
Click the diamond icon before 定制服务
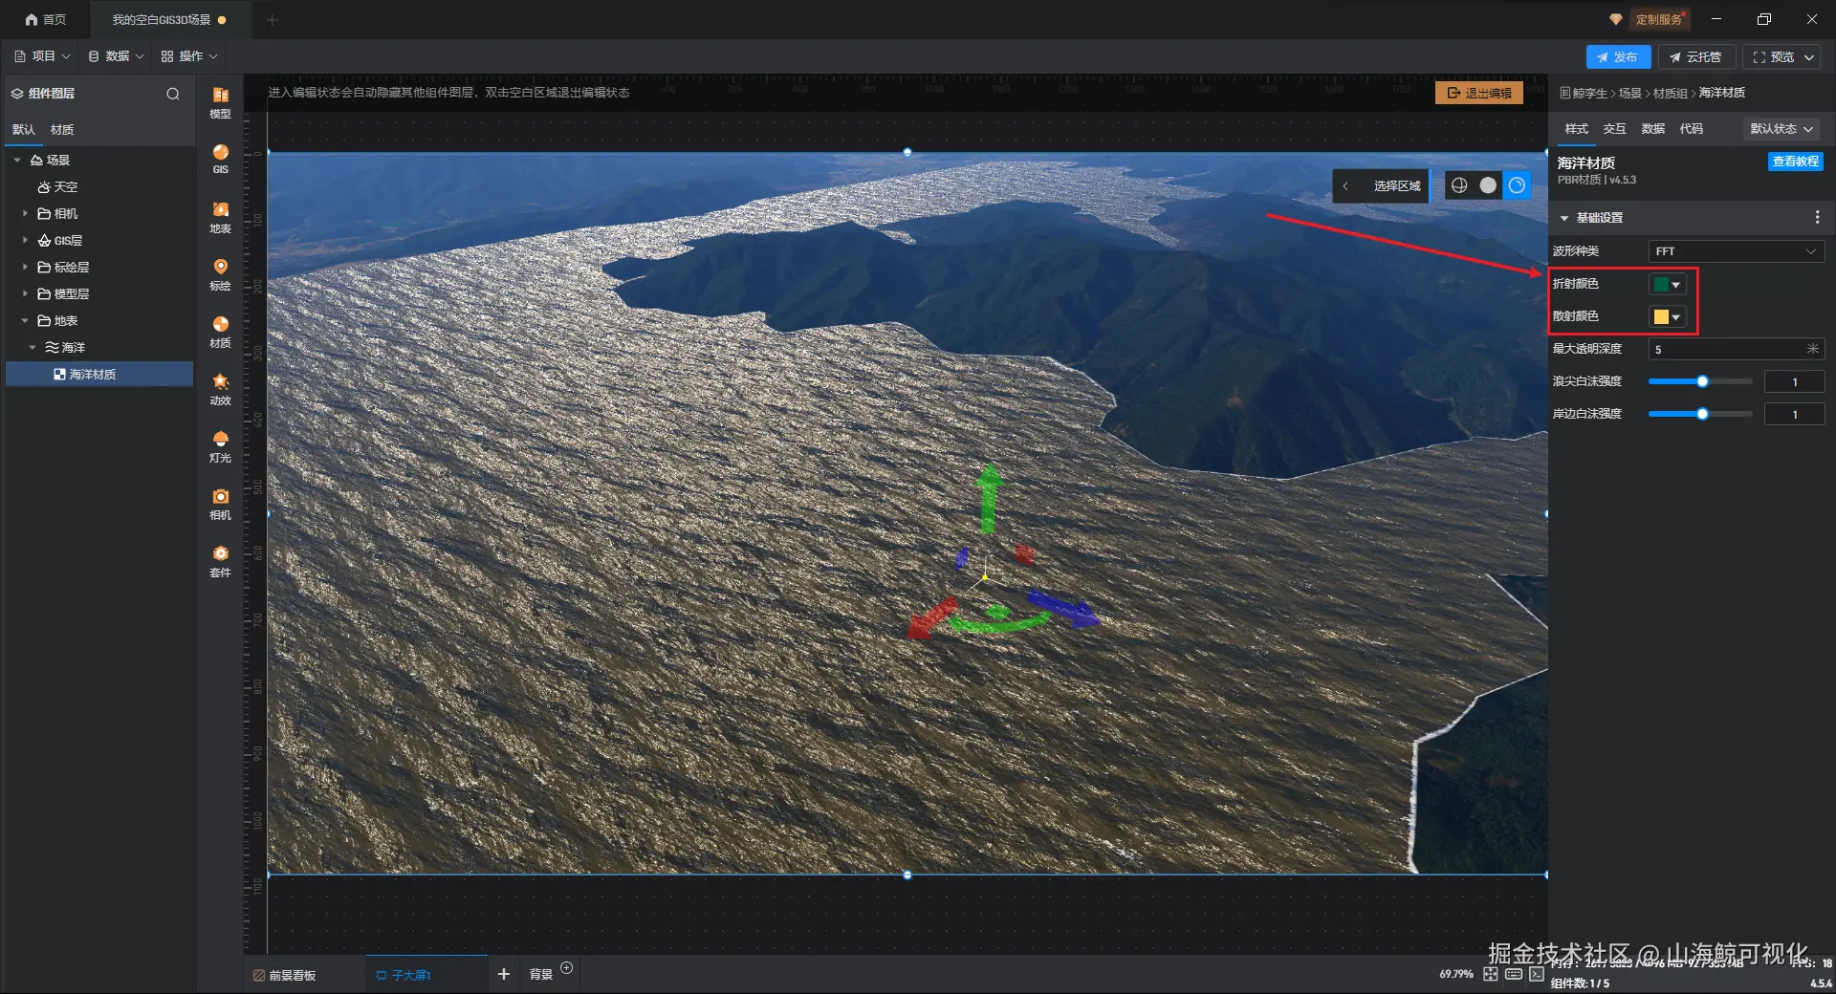coord(1616,19)
